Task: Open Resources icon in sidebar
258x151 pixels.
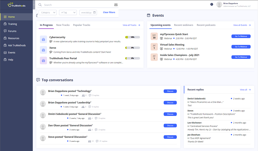Action: [5, 38]
